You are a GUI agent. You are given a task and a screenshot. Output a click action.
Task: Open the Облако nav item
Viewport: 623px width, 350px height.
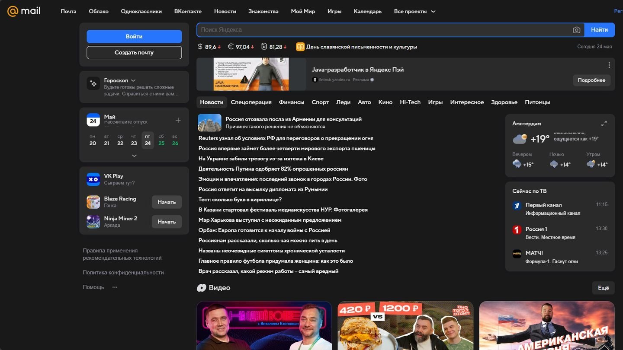pos(99,11)
